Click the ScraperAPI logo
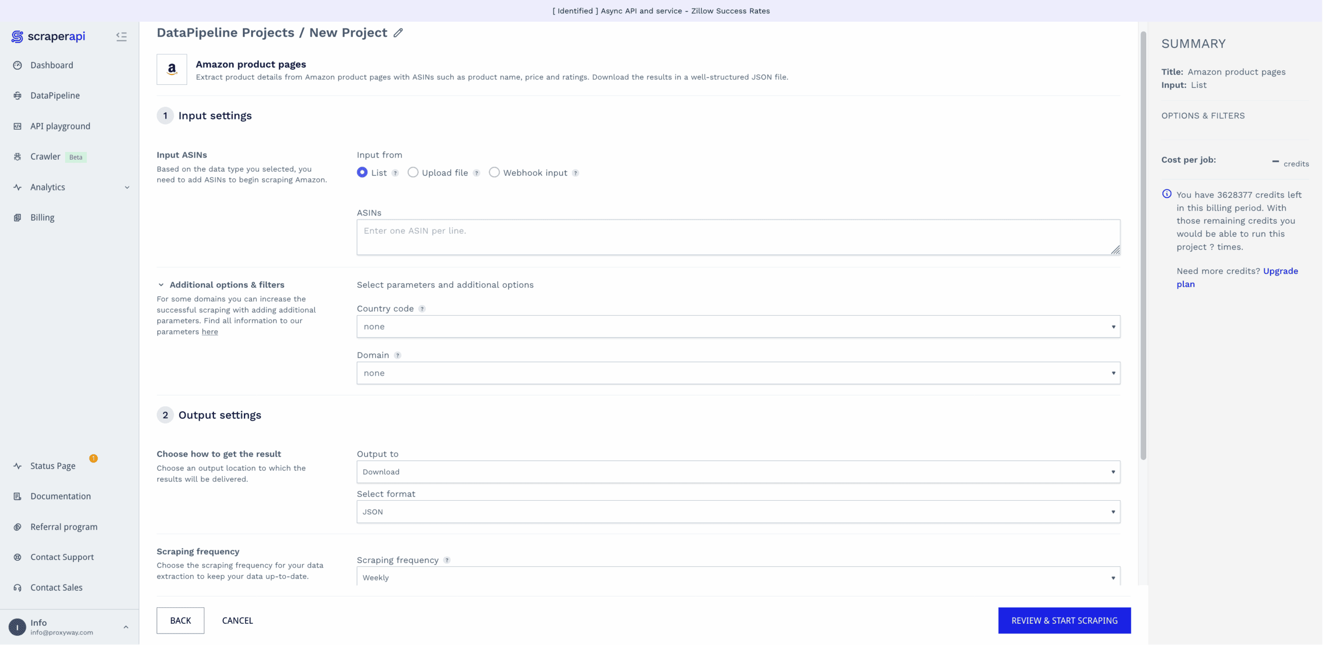 point(48,36)
